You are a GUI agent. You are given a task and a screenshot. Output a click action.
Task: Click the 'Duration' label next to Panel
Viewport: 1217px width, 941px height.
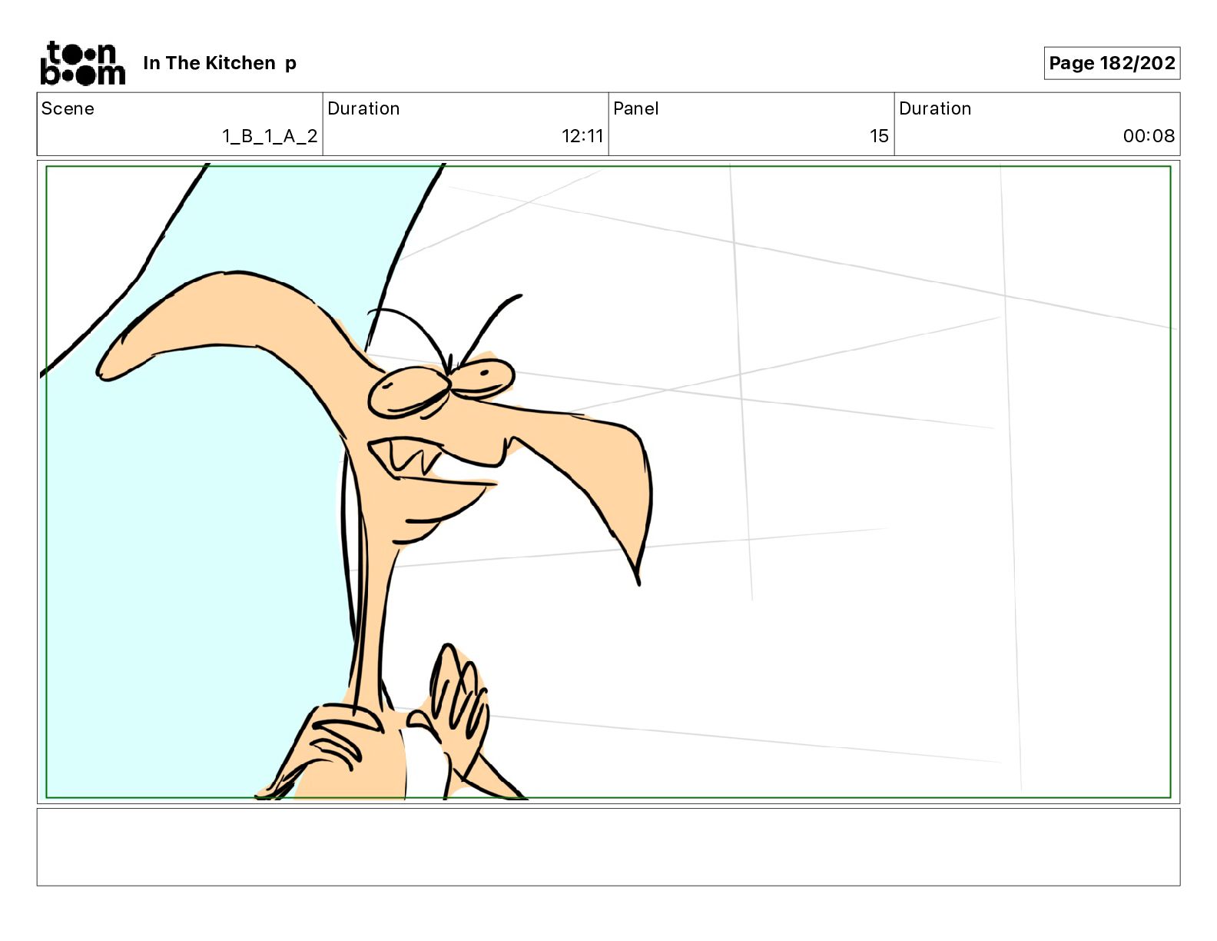[x=935, y=108]
